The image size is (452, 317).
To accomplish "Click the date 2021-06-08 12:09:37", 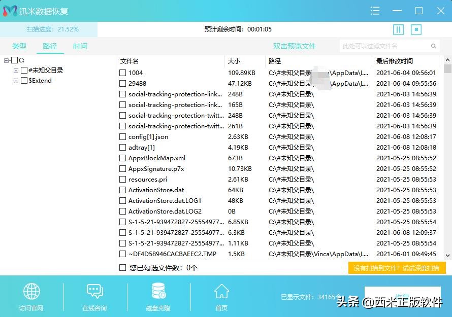I will (x=406, y=233).
